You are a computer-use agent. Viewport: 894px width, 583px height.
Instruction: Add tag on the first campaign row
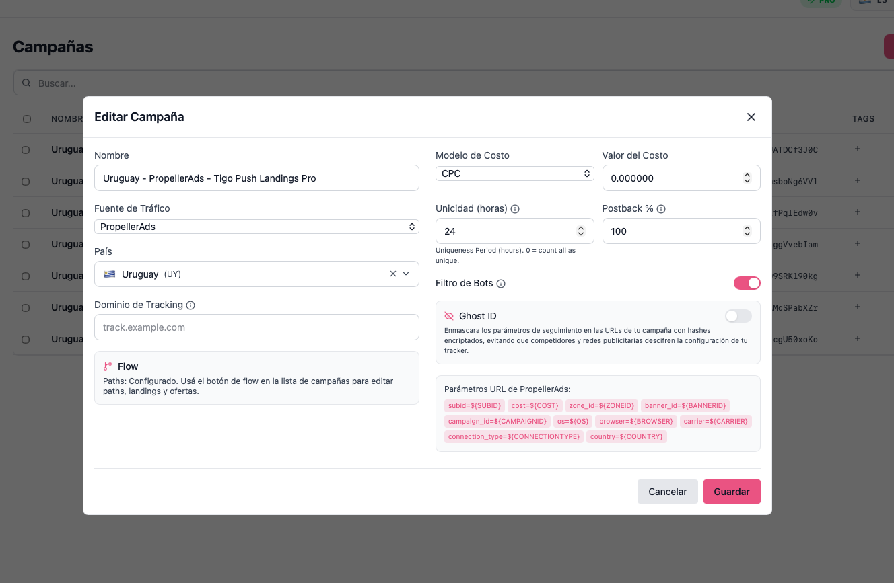pyautogui.click(x=858, y=149)
